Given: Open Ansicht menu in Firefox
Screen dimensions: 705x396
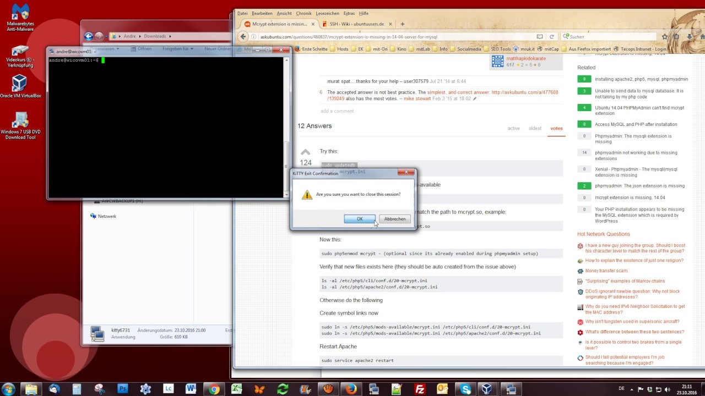Looking at the screenshot, I should coord(284,13).
